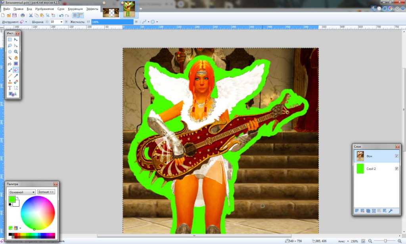This screenshot has width=406, height=244.
Task: Uncheck visibility of Слой 2 layer
Action: pos(396,169)
